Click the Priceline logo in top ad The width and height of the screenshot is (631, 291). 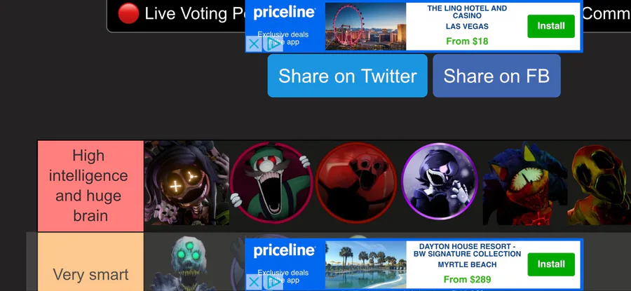click(284, 13)
